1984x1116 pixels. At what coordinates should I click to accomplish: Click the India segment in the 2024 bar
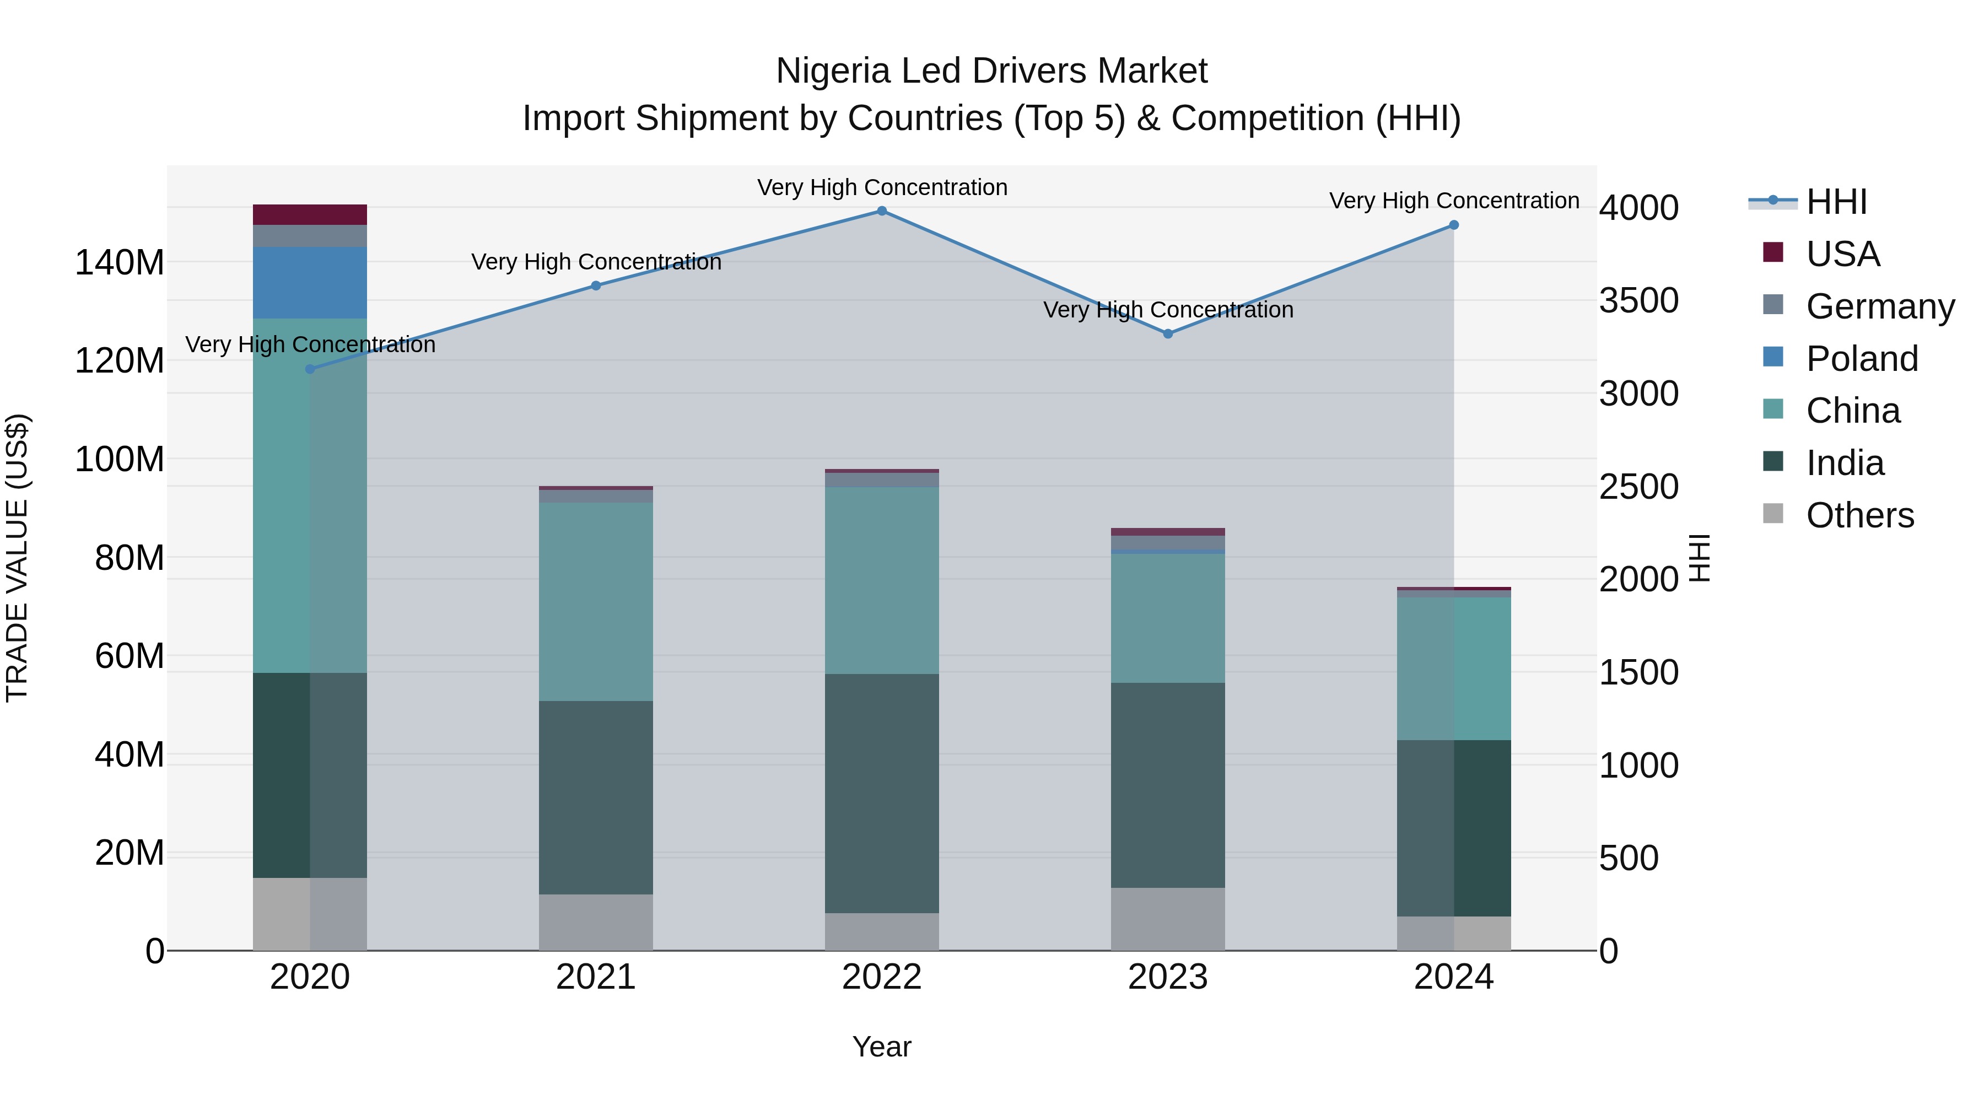click(x=1454, y=829)
